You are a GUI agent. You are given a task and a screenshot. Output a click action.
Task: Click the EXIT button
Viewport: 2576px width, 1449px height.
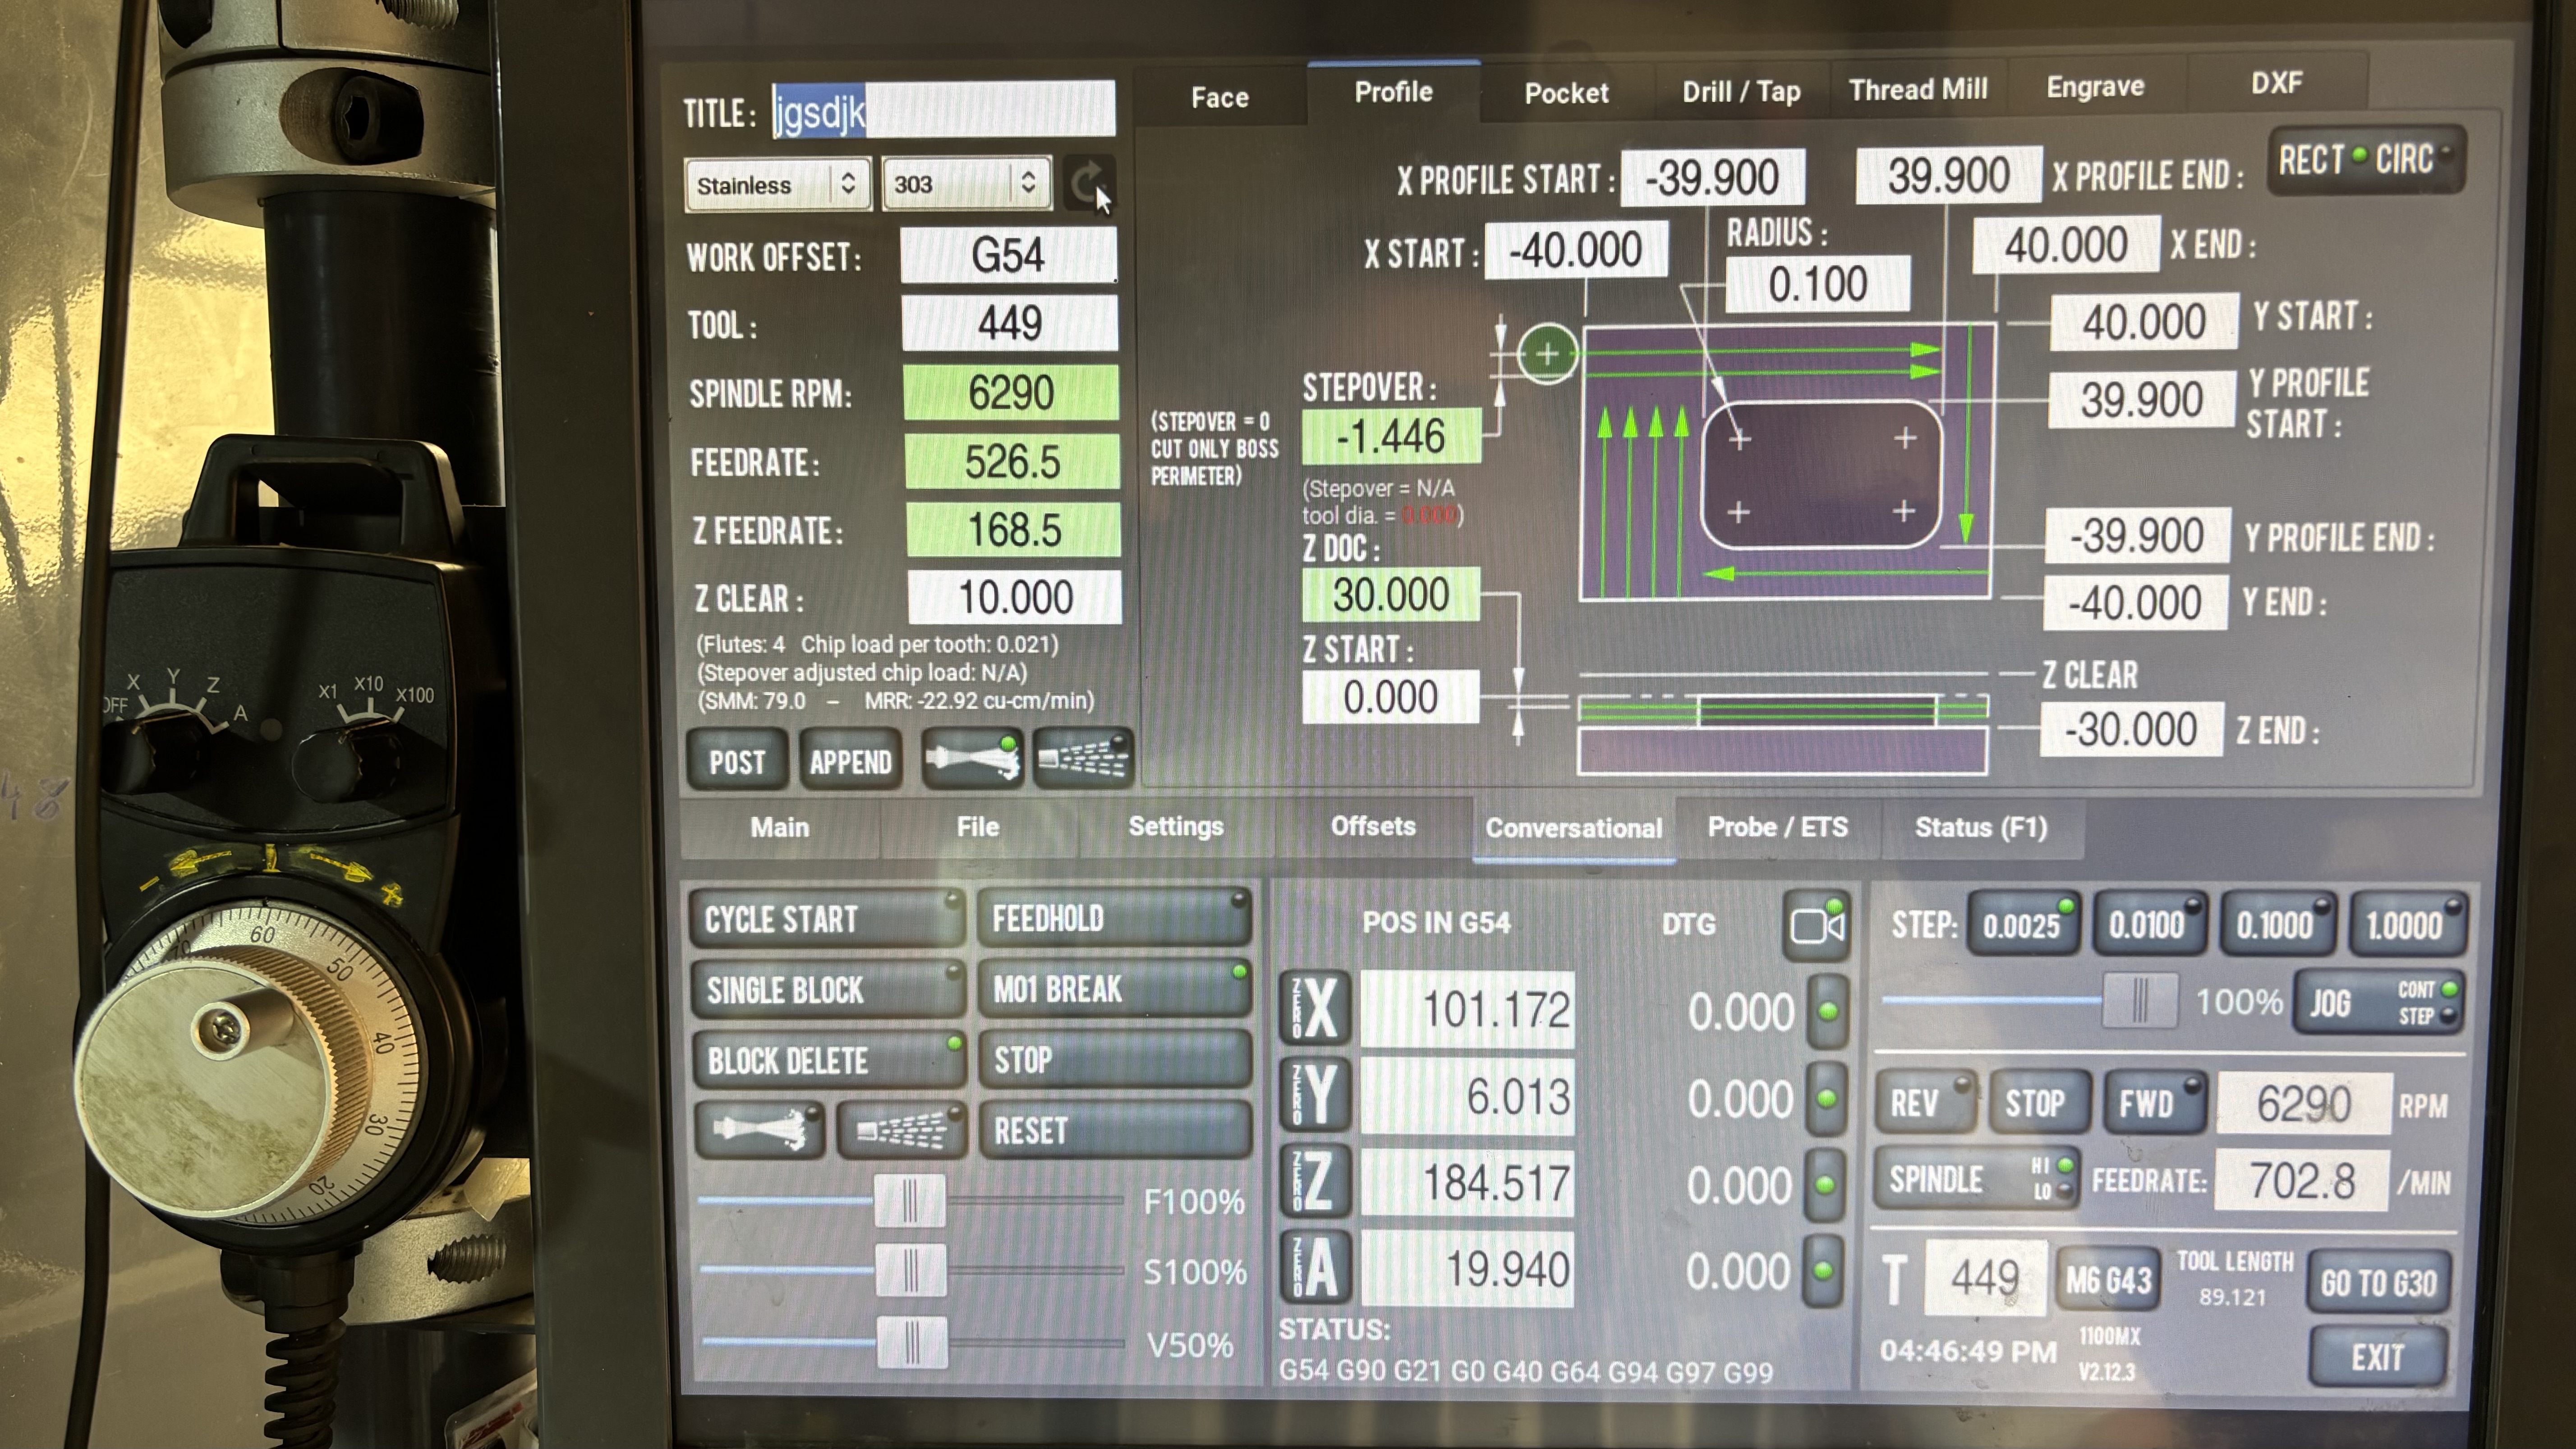click(2378, 1357)
